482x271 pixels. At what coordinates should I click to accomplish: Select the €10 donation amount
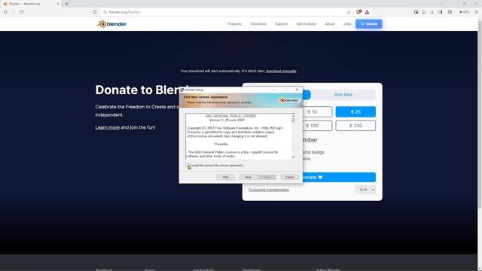[x=316, y=112]
